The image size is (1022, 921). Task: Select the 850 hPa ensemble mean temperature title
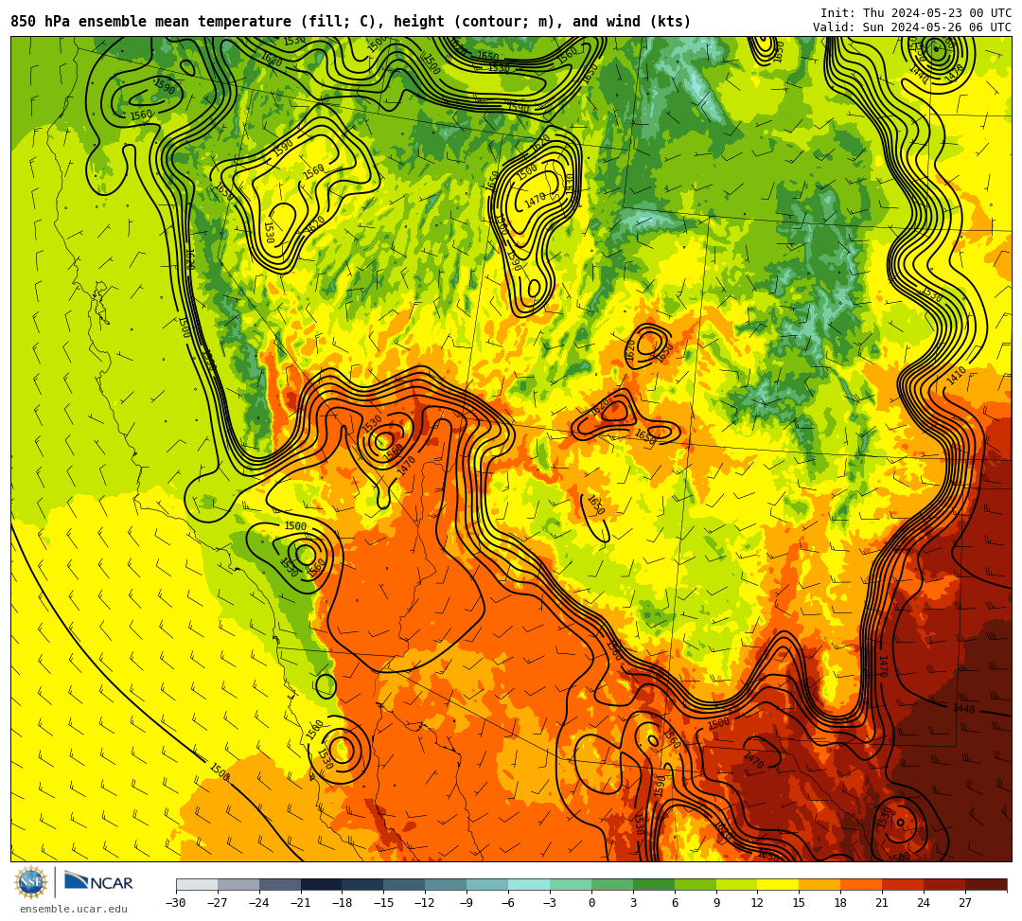pyautogui.click(x=350, y=22)
